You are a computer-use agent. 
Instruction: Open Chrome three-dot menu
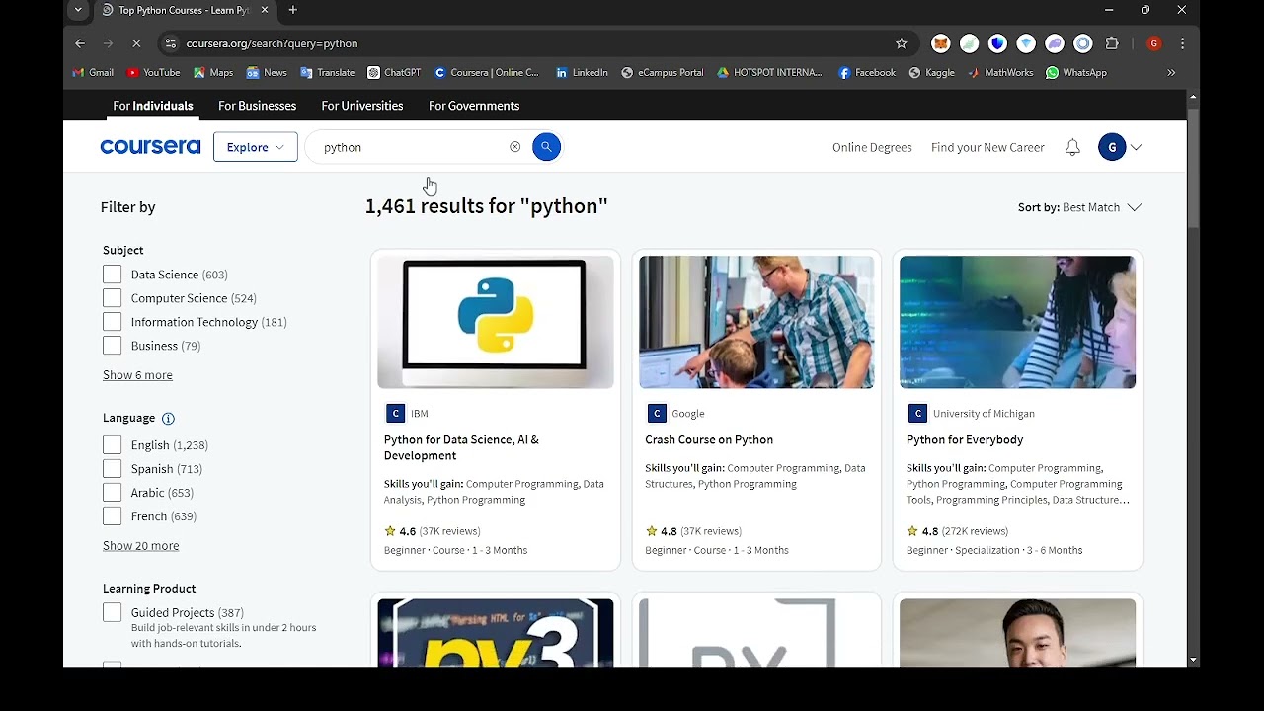click(1182, 43)
